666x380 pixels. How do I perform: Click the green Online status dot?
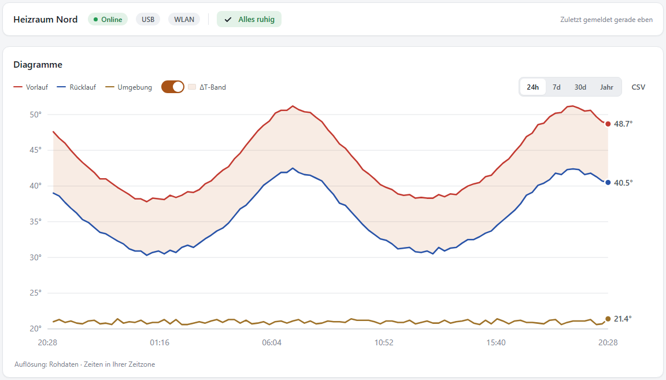tap(95, 20)
